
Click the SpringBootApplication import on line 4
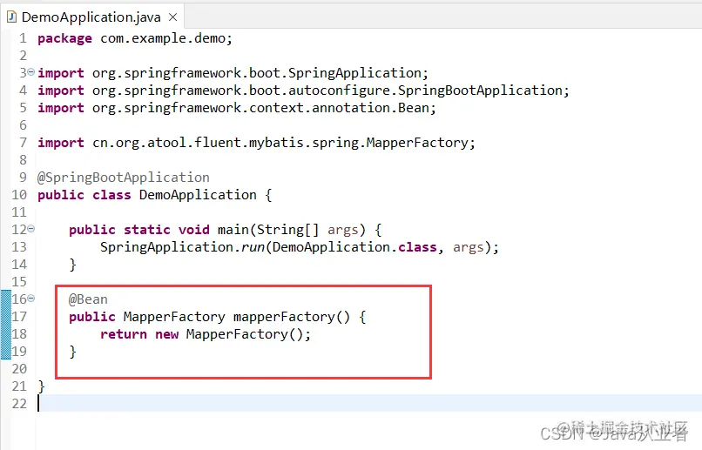coord(303,91)
